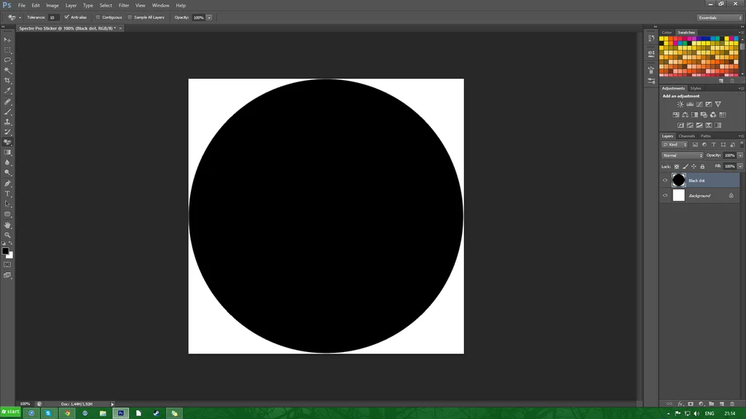The height and width of the screenshot is (419, 746).
Task: Open the blending mode Normal dropdown
Action: [682, 156]
